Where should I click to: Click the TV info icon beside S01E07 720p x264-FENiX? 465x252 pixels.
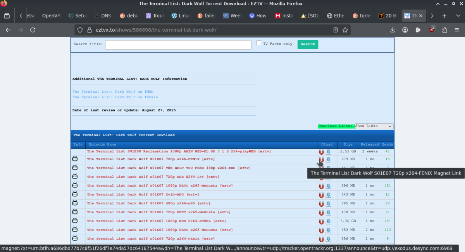pyautogui.click(x=75, y=159)
